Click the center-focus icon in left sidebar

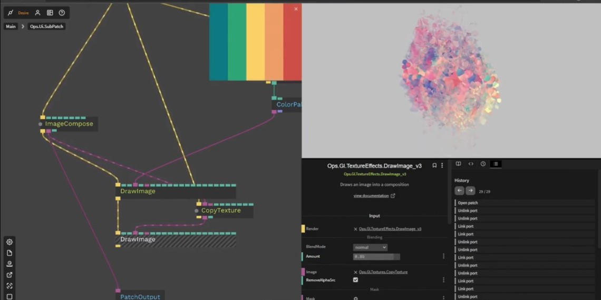9,286
